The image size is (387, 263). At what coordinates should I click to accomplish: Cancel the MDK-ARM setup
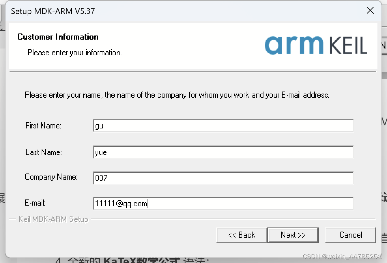click(350, 235)
